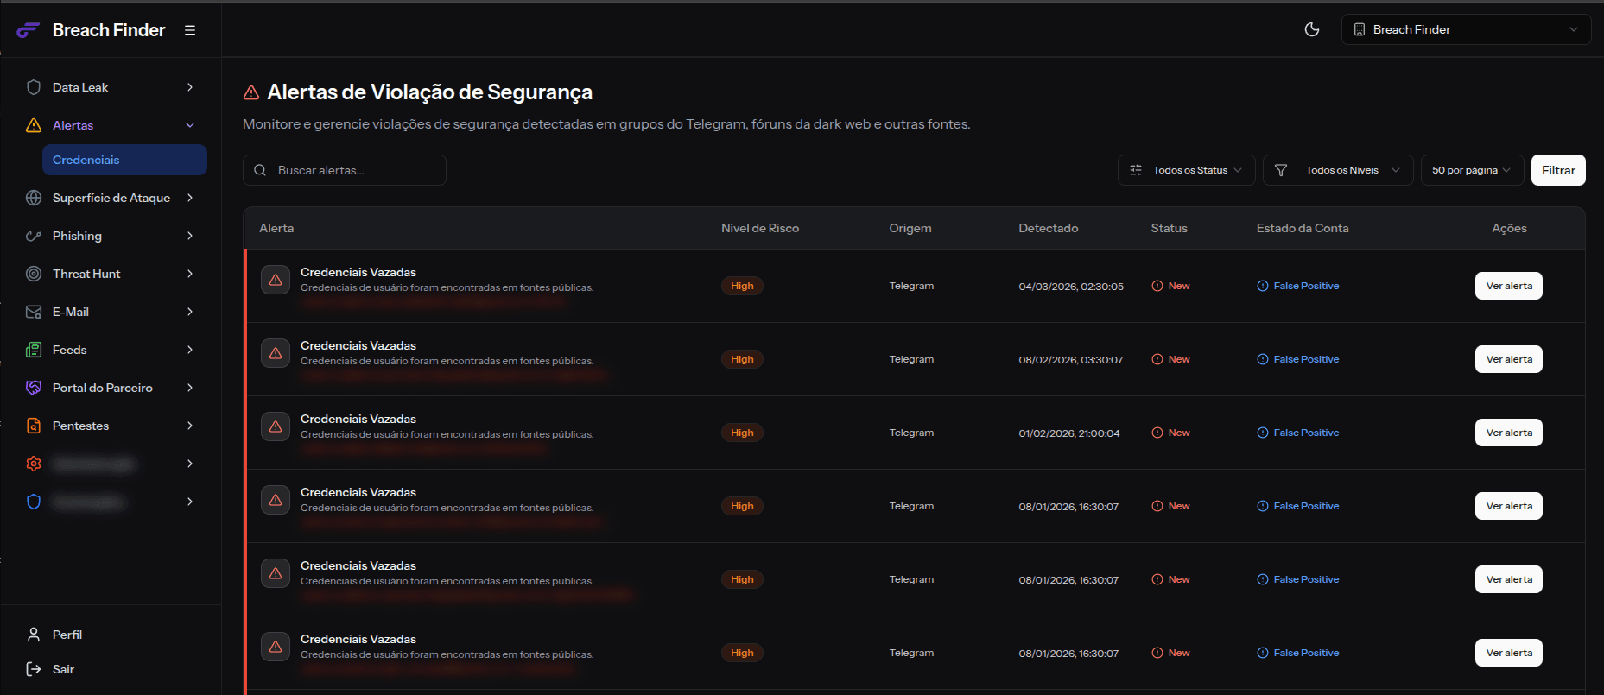Click the Data Leak shield icon
Viewport: 1604px width, 695px height.
(34, 87)
